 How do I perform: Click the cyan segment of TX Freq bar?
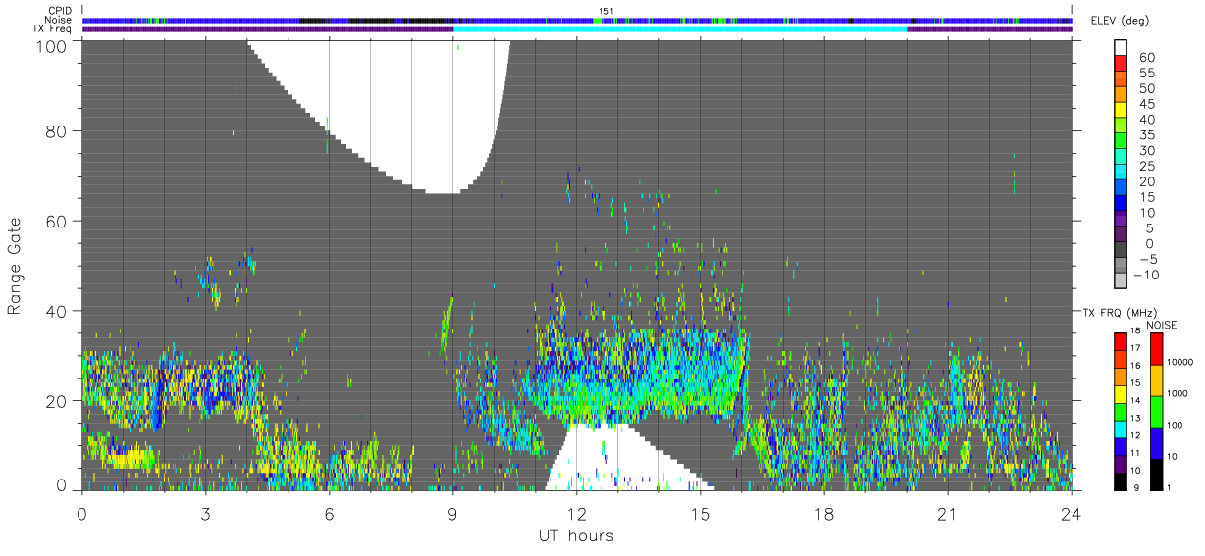680,29
